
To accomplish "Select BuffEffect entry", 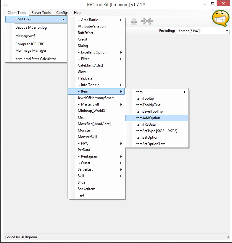I will point(96,33).
